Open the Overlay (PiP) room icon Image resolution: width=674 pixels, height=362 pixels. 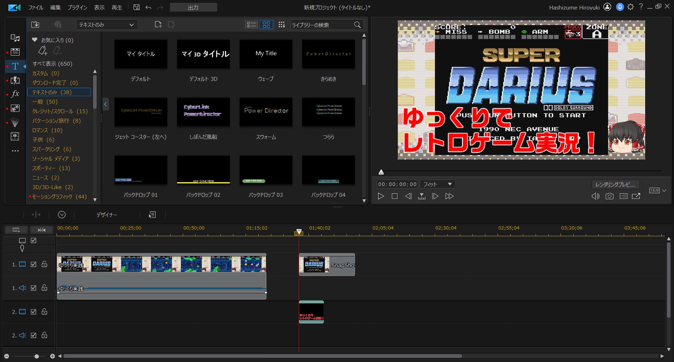[x=15, y=108]
